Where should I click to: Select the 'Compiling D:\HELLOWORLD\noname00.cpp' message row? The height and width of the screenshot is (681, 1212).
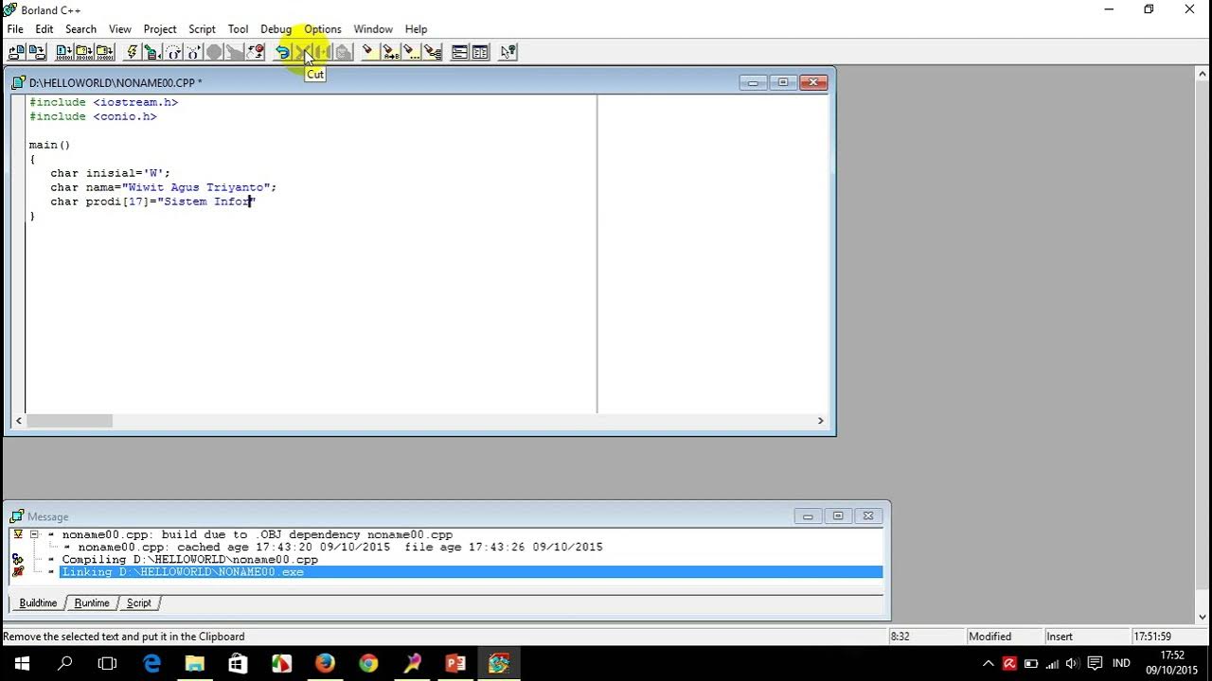pyautogui.click(x=189, y=560)
